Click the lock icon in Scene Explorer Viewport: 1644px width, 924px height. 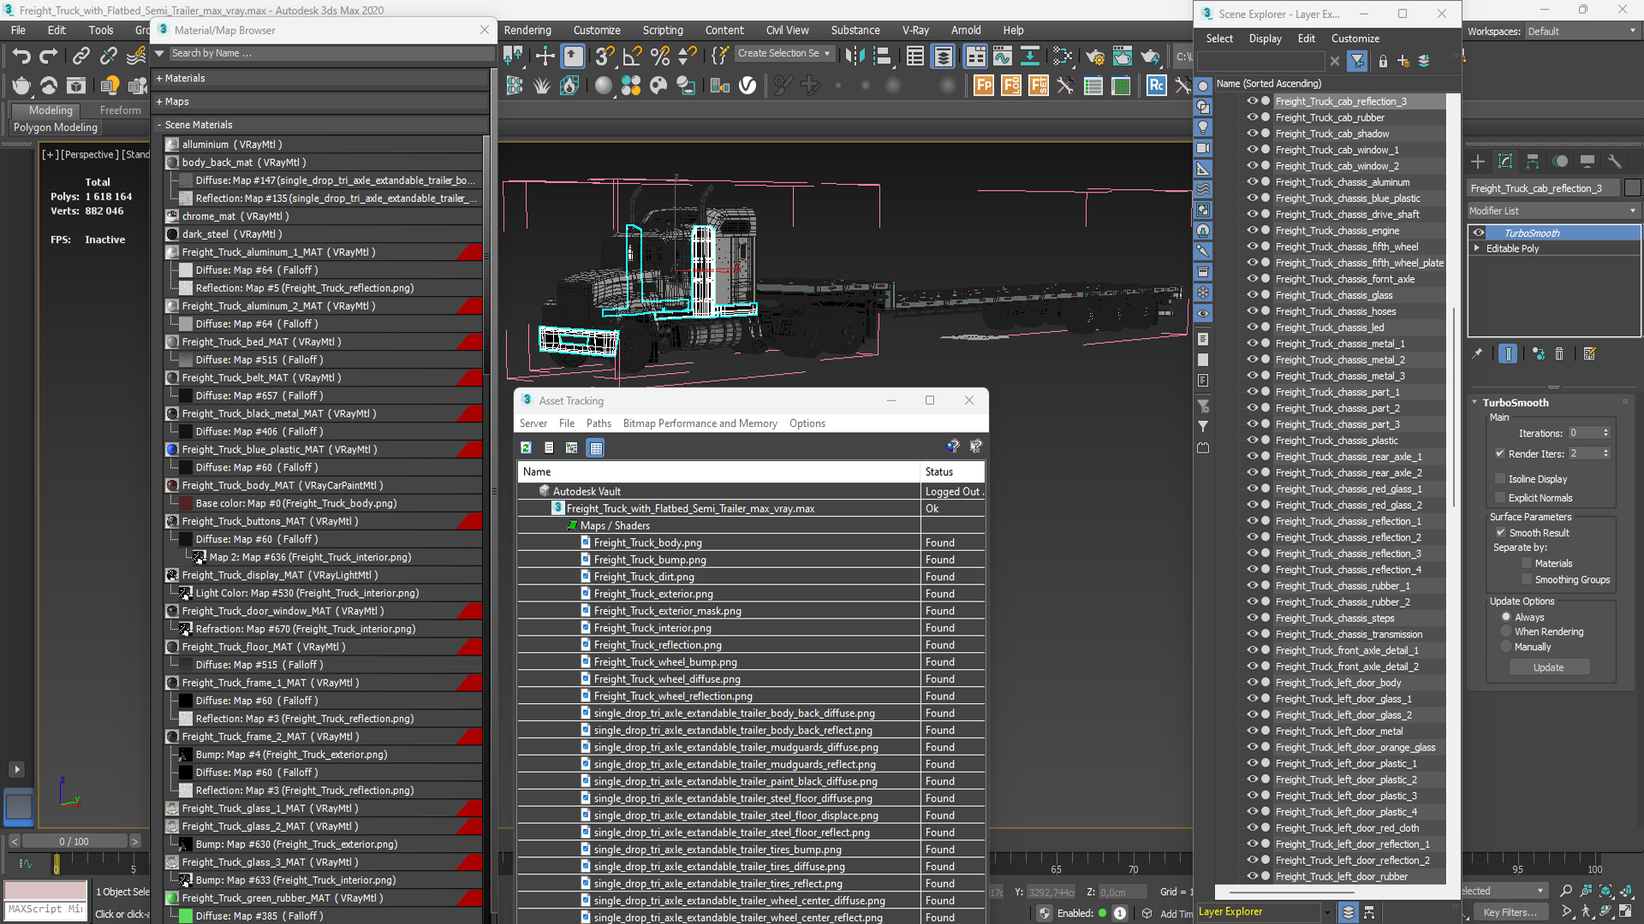1383,61
